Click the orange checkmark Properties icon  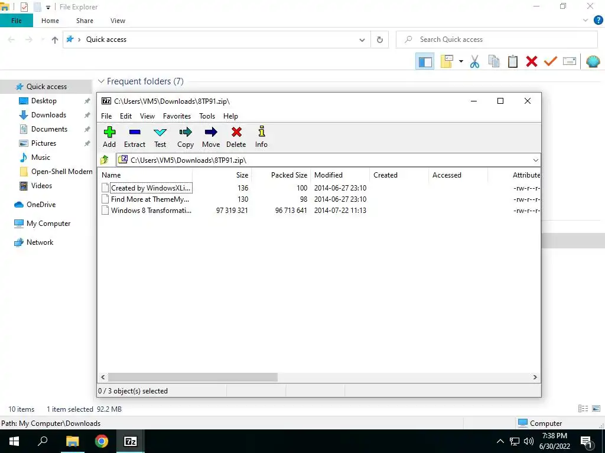point(551,61)
